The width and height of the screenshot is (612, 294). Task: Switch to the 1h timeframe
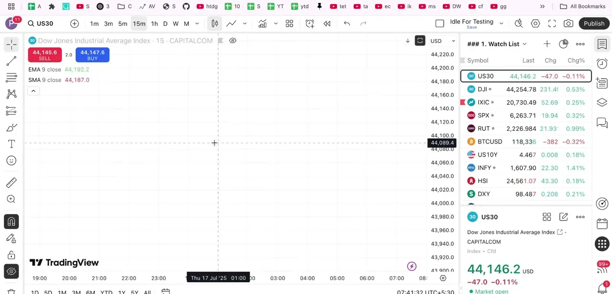154,23
